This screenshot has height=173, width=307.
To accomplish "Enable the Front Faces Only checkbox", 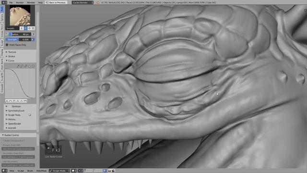I will coord(7,45).
